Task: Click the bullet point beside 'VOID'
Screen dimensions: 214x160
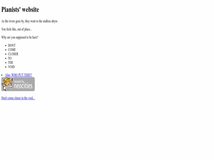Action: point(6,67)
